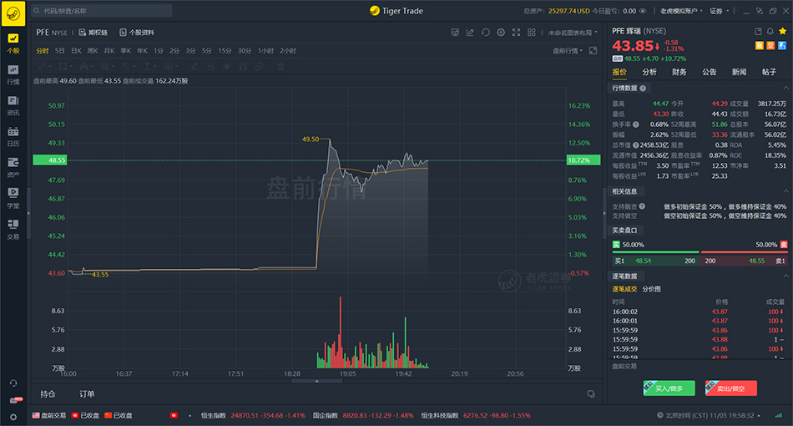Click the 盘前交易 US market status
793x426 pixels.
49,415
